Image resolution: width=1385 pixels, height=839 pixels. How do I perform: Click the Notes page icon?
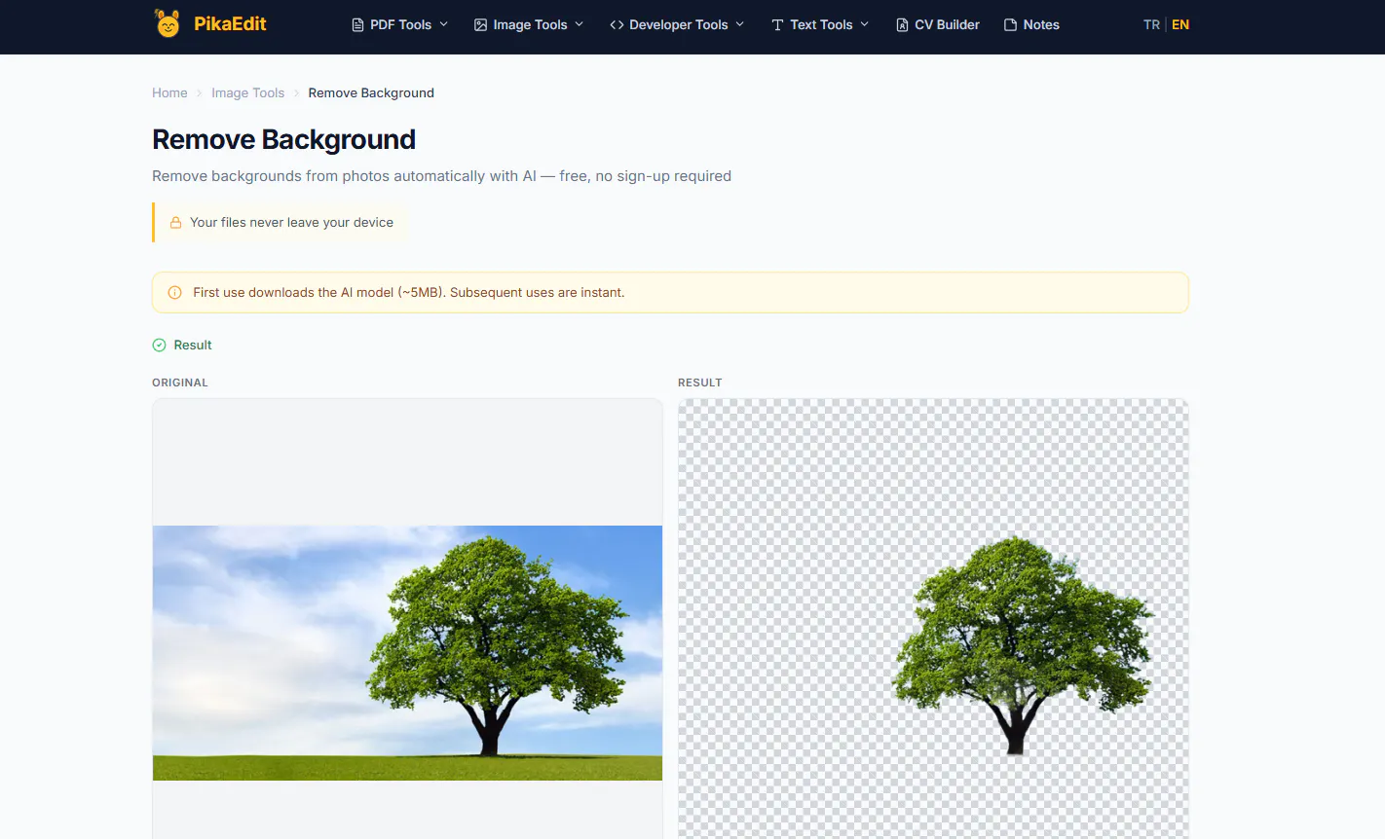1010,25
